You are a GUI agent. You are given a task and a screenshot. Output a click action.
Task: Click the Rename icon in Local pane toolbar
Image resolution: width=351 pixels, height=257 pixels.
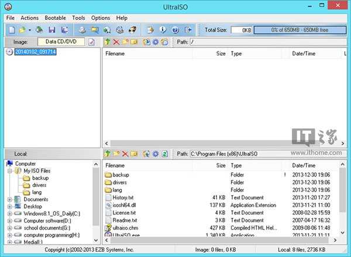tap(134, 154)
